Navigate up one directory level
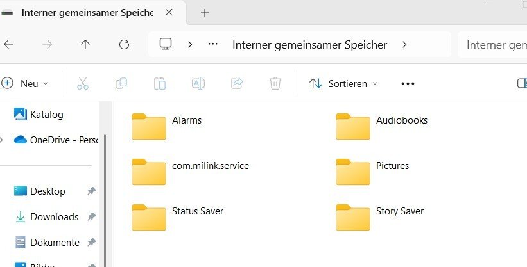 pyautogui.click(x=85, y=44)
